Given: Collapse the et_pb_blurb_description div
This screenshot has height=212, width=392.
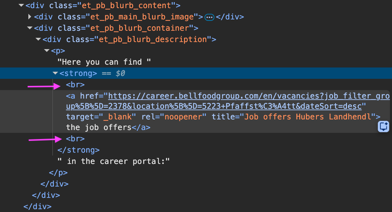Looking at the screenshot, I should (38, 40).
